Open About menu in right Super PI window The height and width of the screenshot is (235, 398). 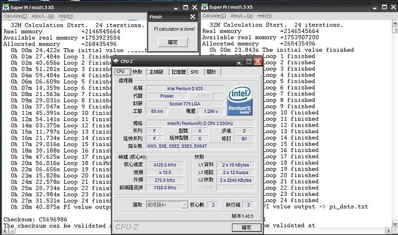pos(241,16)
